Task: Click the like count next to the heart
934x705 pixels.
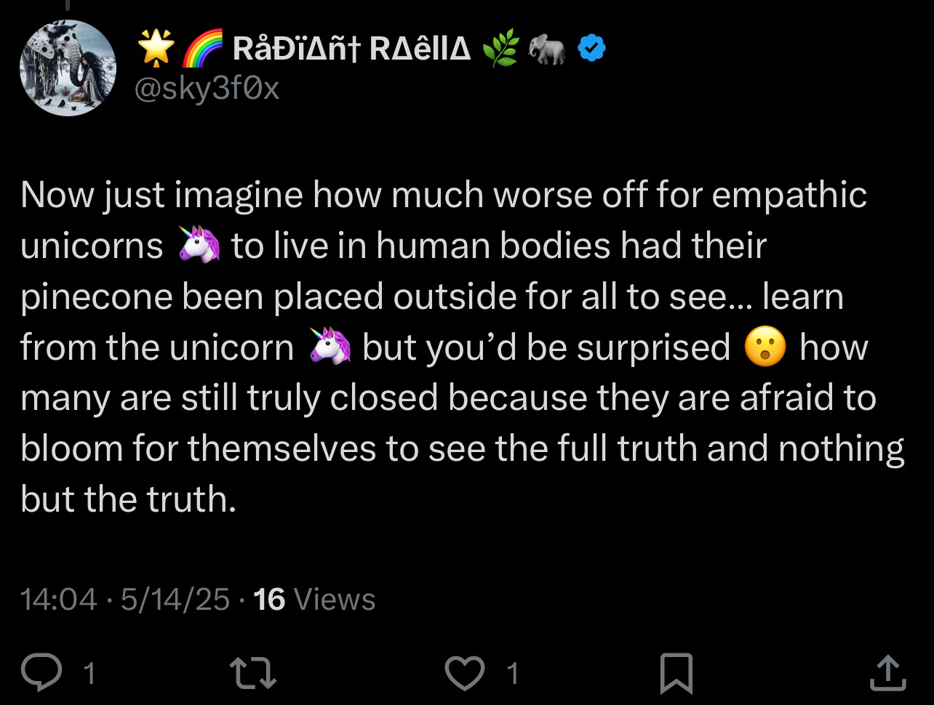Action: point(512,673)
